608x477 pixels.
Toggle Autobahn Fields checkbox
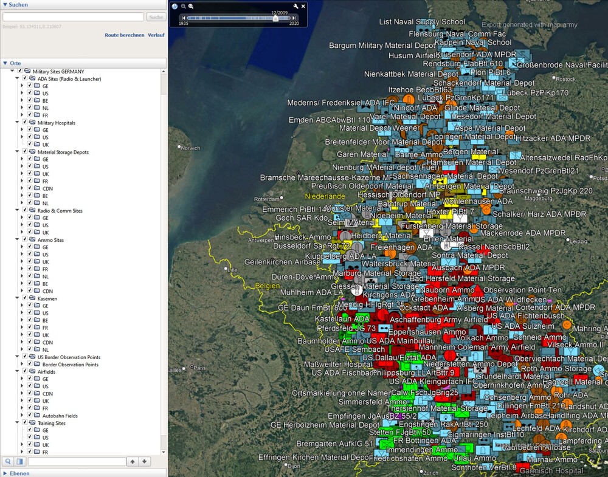(x=29, y=416)
